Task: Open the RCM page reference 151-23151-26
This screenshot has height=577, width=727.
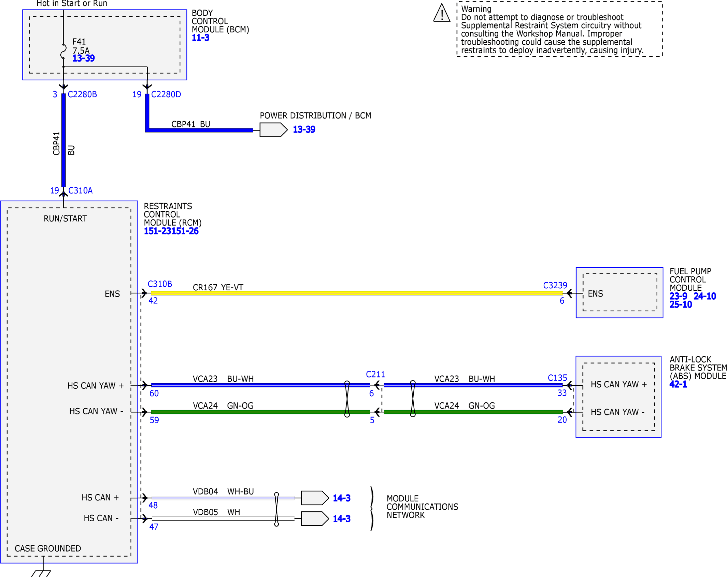Action: 171,231
